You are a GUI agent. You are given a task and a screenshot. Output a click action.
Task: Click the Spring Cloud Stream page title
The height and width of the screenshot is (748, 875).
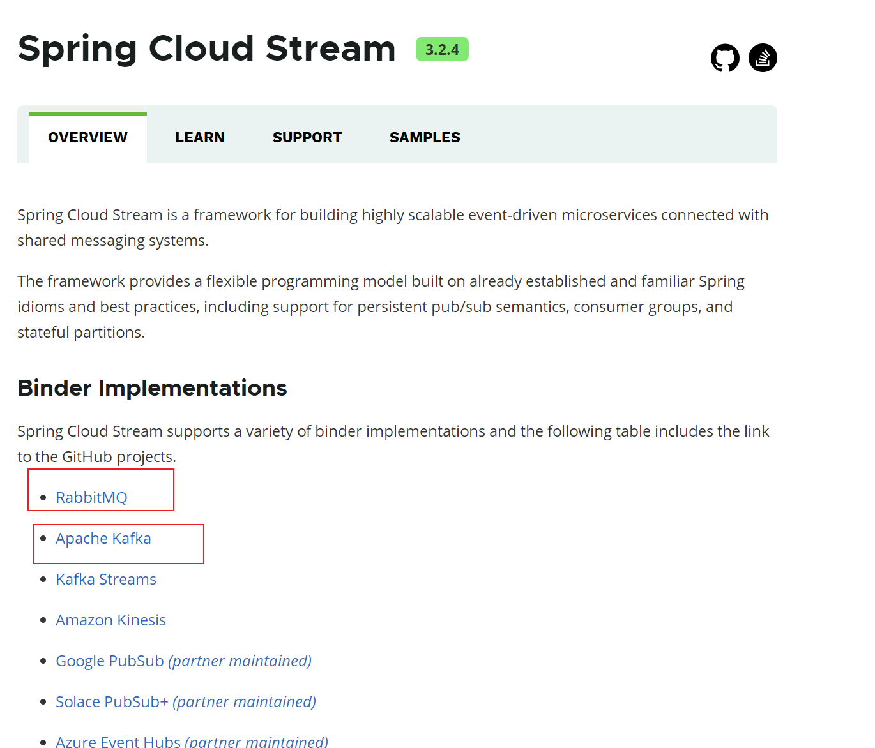point(207,49)
